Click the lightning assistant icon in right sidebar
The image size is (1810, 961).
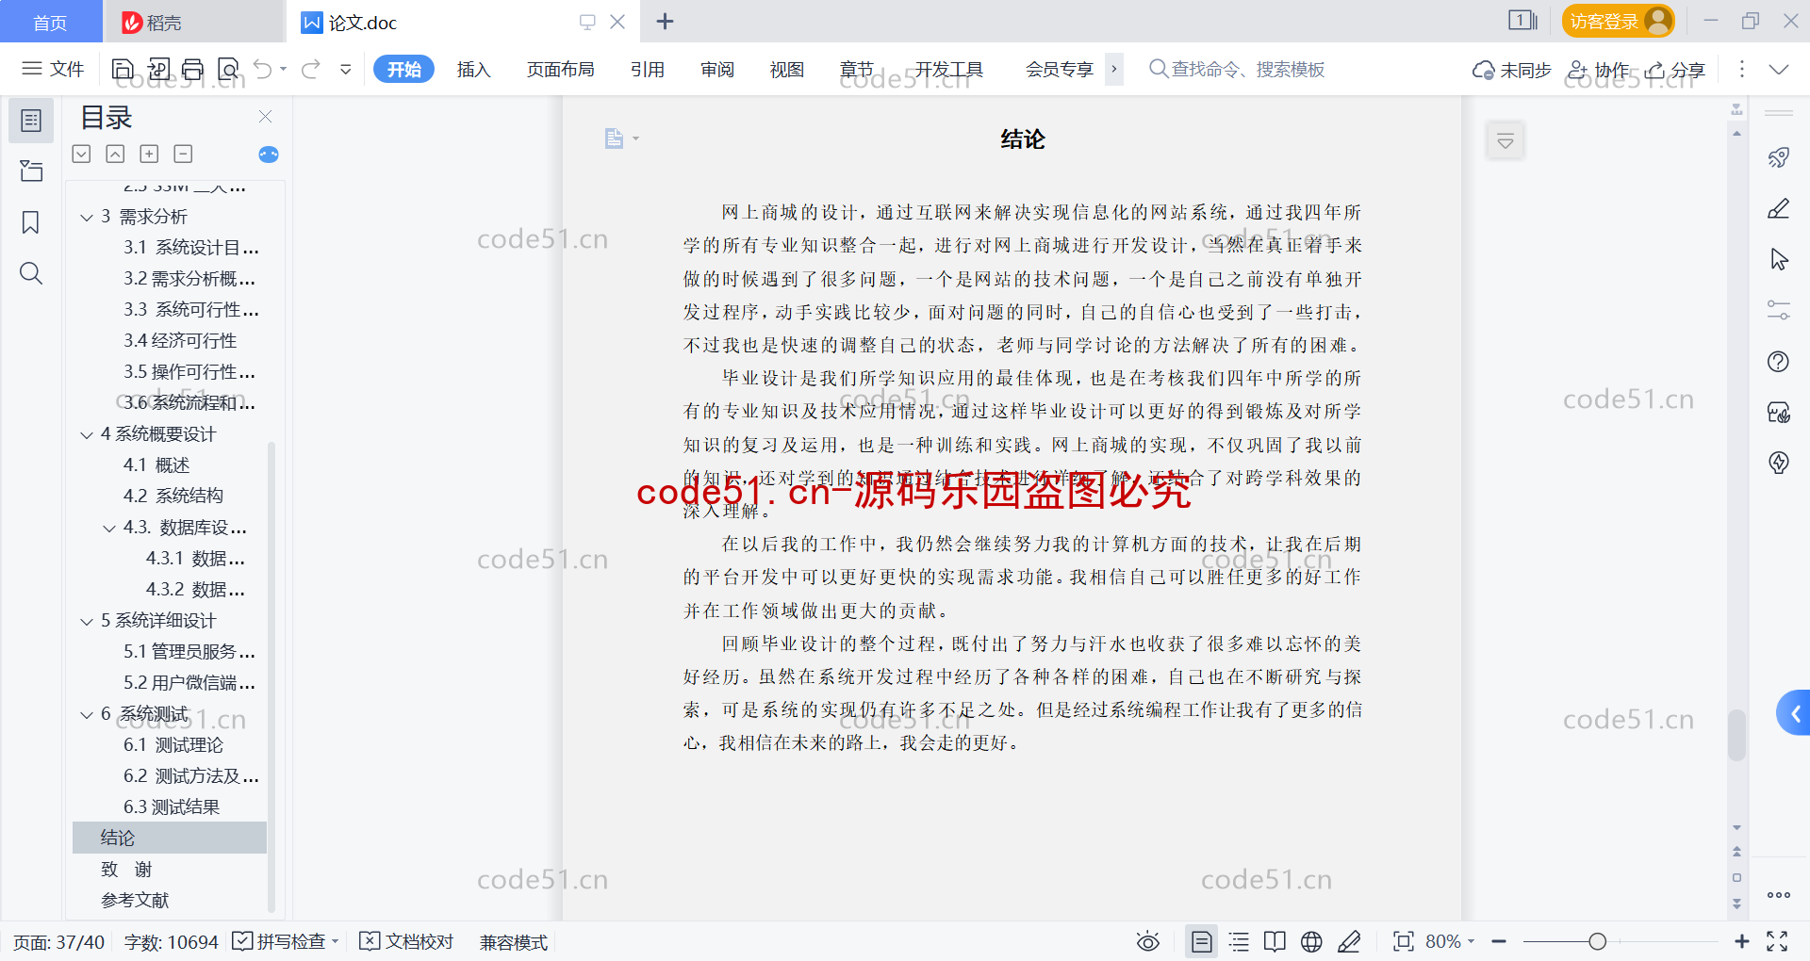[1778, 463]
